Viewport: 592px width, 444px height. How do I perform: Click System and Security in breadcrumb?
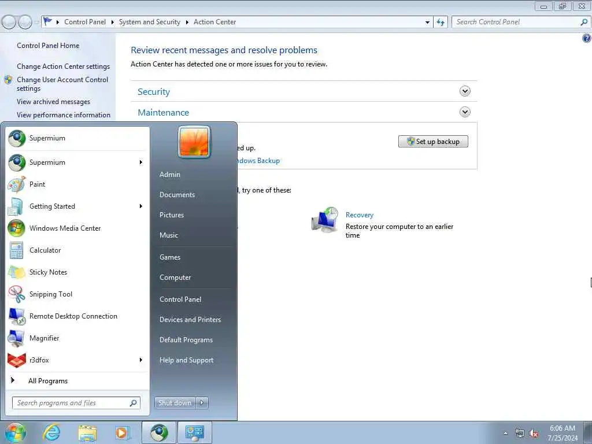coord(150,22)
